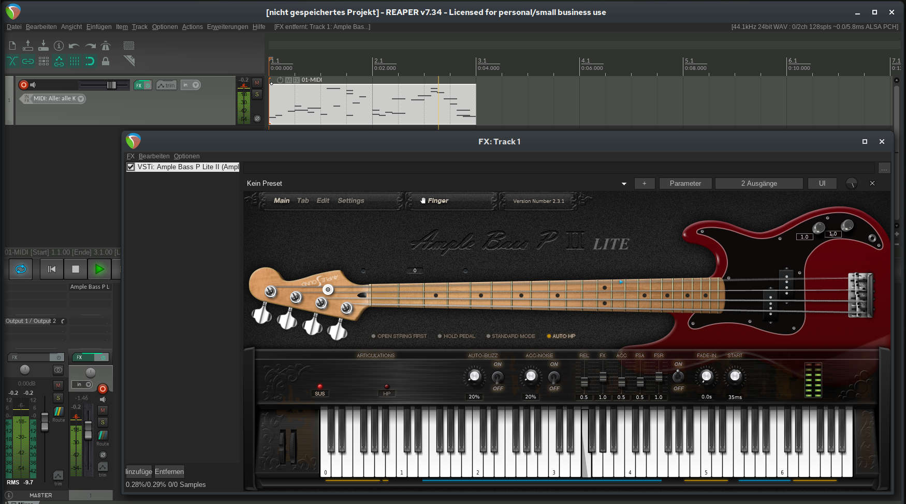The height and width of the screenshot is (504, 906).
Task: Open Track 1 'in' dropdown in mixer strip
Action: (x=81, y=384)
